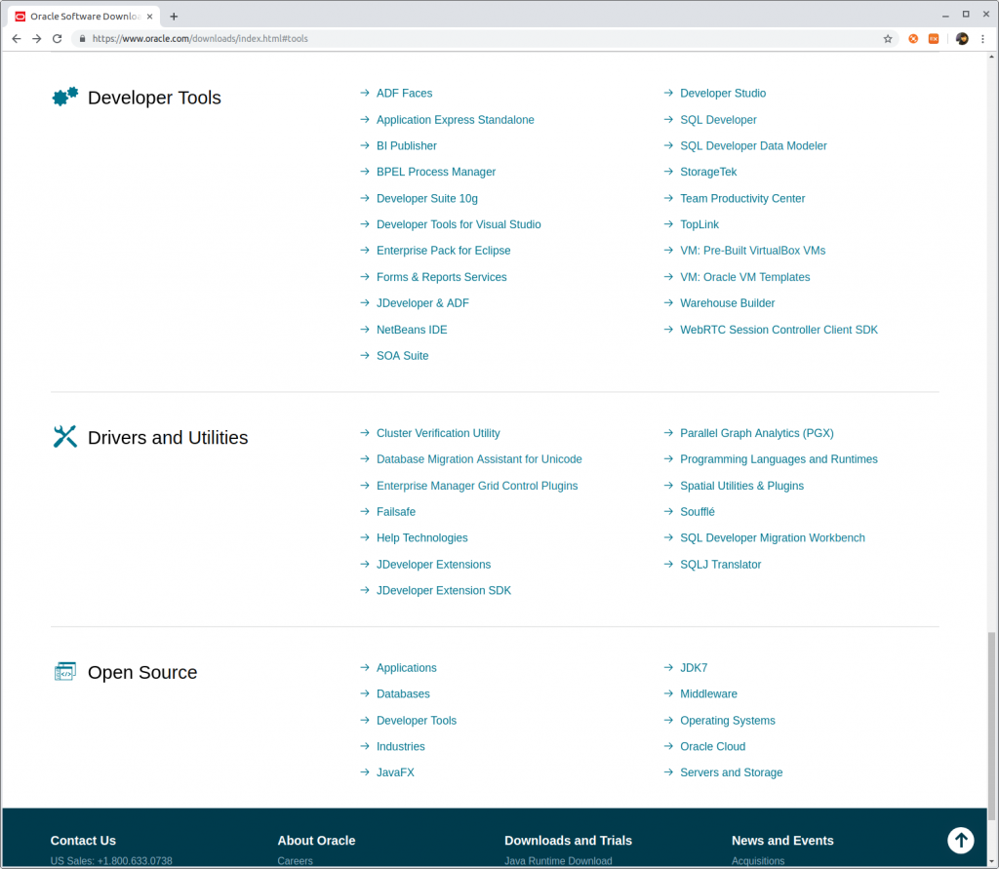Select the Oracle Software Downloads tab

click(x=84, y=17)
